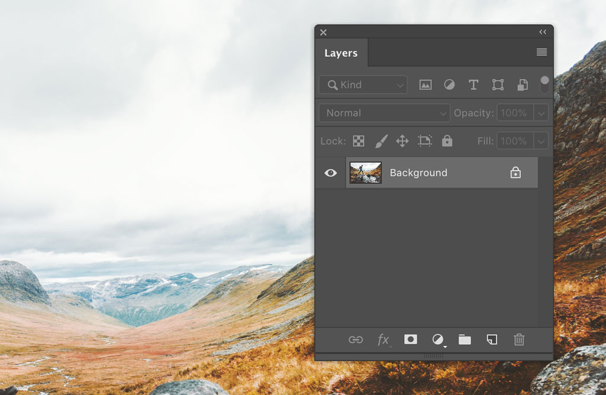Enable lock transparent pixels
The height and width of the screenshot is (395, 606).
pyautogui.click(x=359, y=141)
